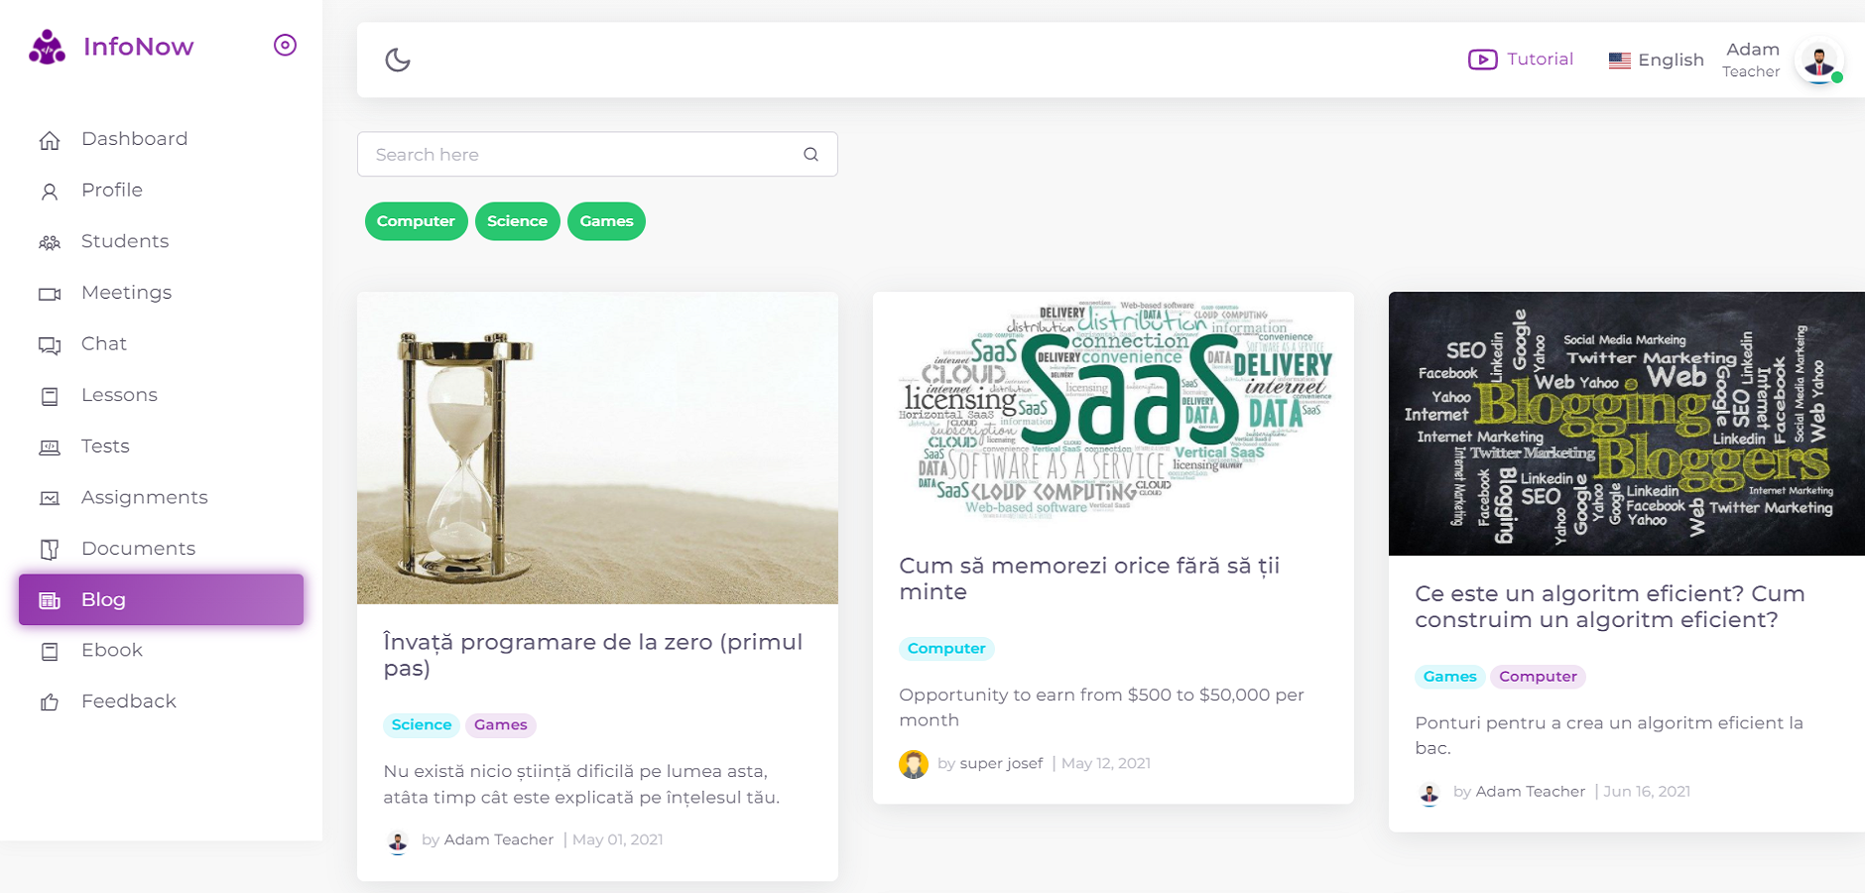This screenshot has width=1865, height=893.
Task: Go to Assignments in sidebar
Action: click(x=144, y=497)
